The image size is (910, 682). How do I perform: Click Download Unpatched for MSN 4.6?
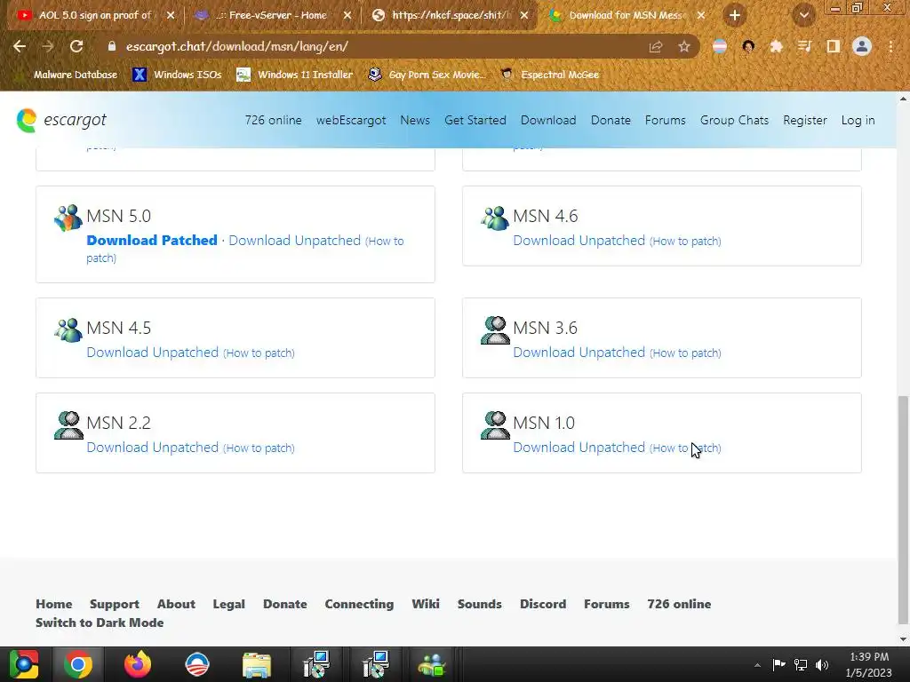(x=579, y=240)
